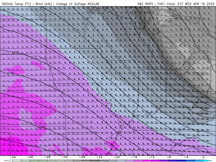This screenshot has width=216, height=162.
Task: Click the '500mb Temp (°C)' title text
Action: coord(16,4)
